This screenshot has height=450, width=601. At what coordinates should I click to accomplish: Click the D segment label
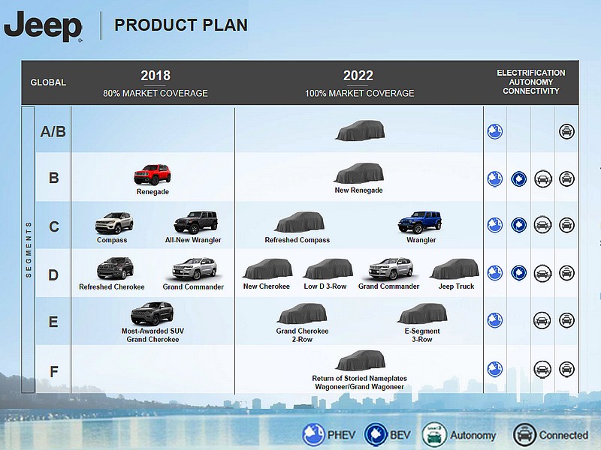(x=53, y=274)
